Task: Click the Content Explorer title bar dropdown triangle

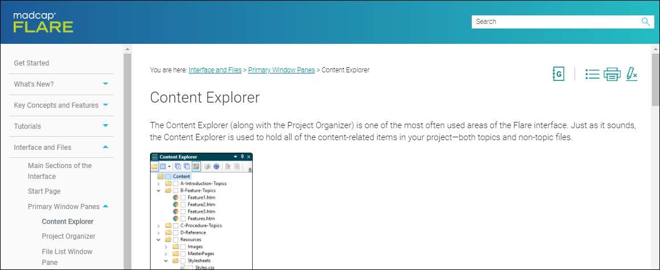Action: coord(235,157)
